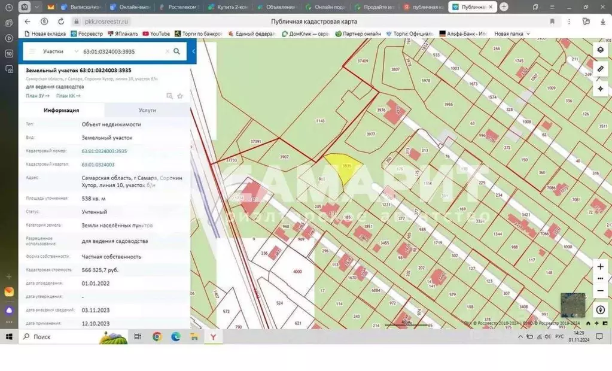The height and width of the screenshot is (371, 612).
Task: Open the map layers panel
Action: 600,50
